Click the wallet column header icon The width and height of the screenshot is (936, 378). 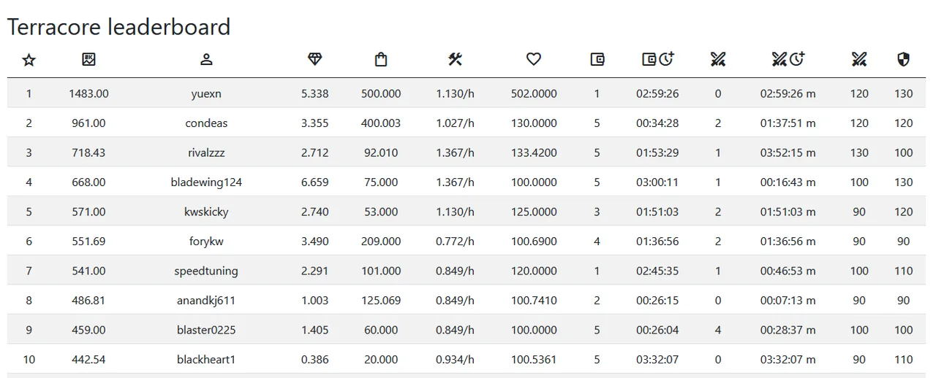coord(597,60)
